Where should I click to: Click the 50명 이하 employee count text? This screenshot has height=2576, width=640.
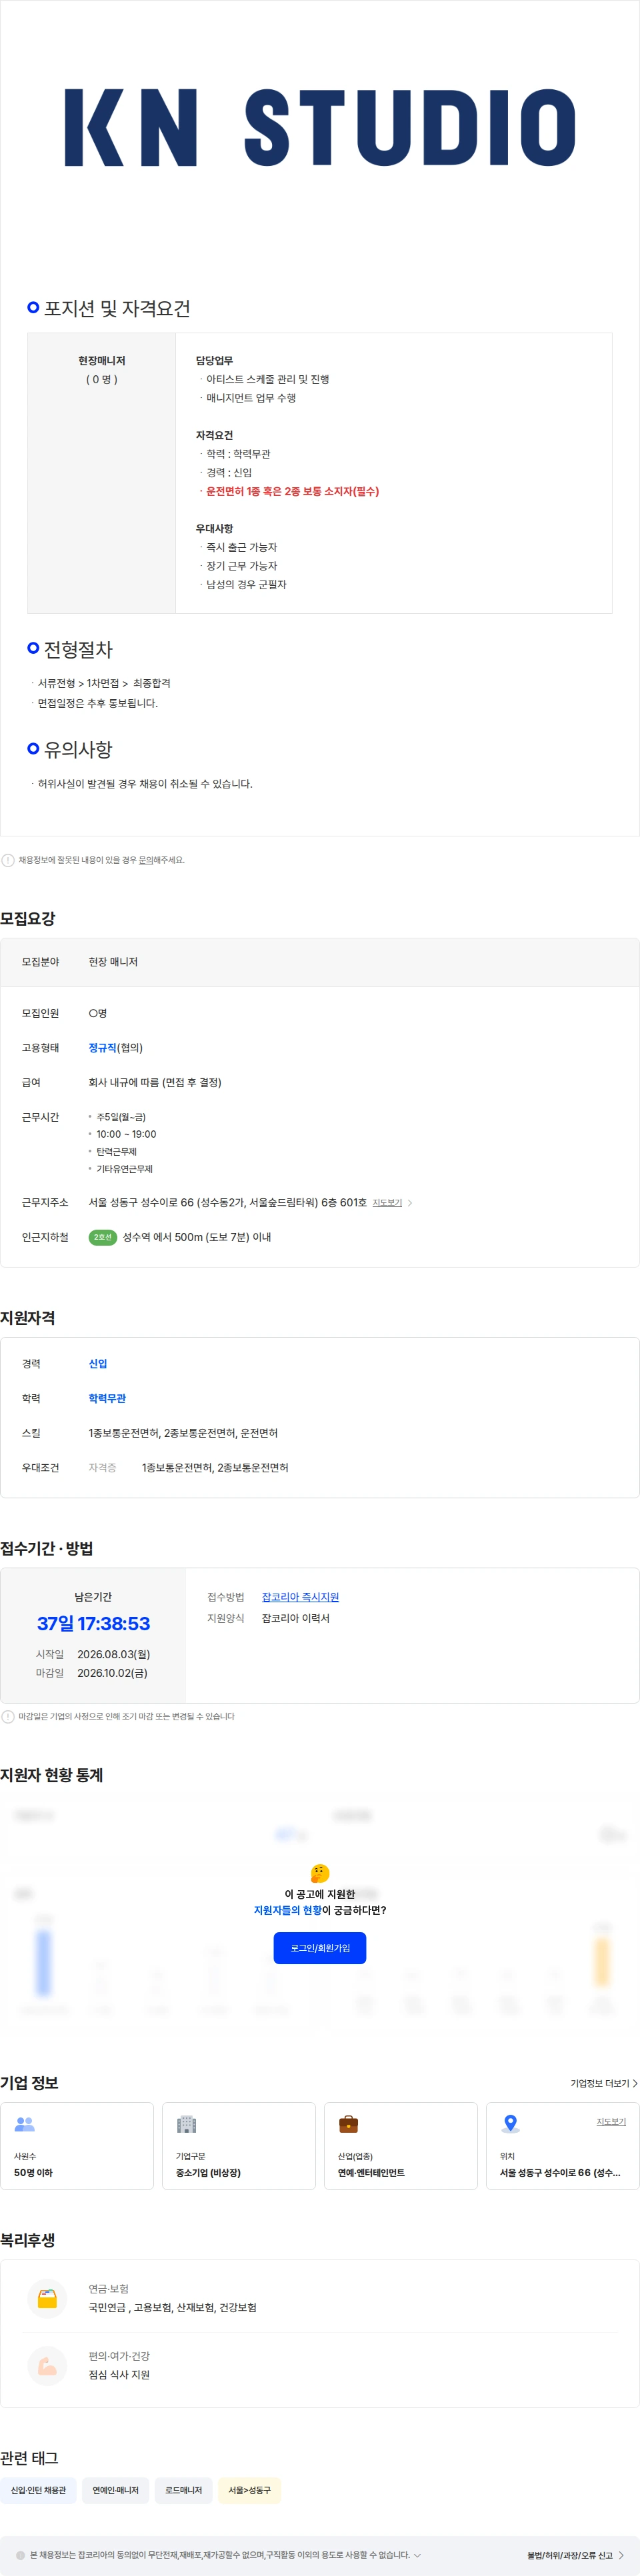tap(33, 2173)
